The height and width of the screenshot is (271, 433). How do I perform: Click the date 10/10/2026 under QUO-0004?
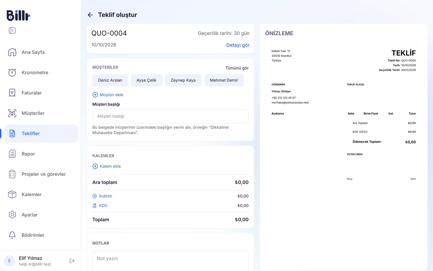tap(104, 45)
